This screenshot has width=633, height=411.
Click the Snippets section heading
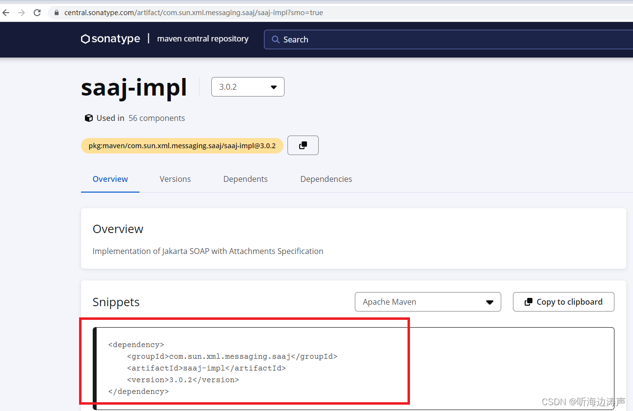[x=116, y=302]
